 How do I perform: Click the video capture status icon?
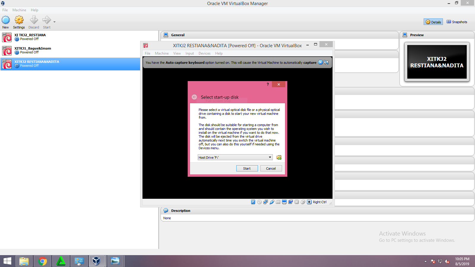[x=290, y=202]
